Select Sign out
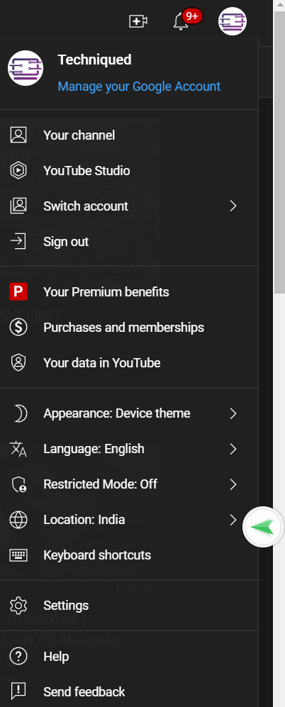 129,242
